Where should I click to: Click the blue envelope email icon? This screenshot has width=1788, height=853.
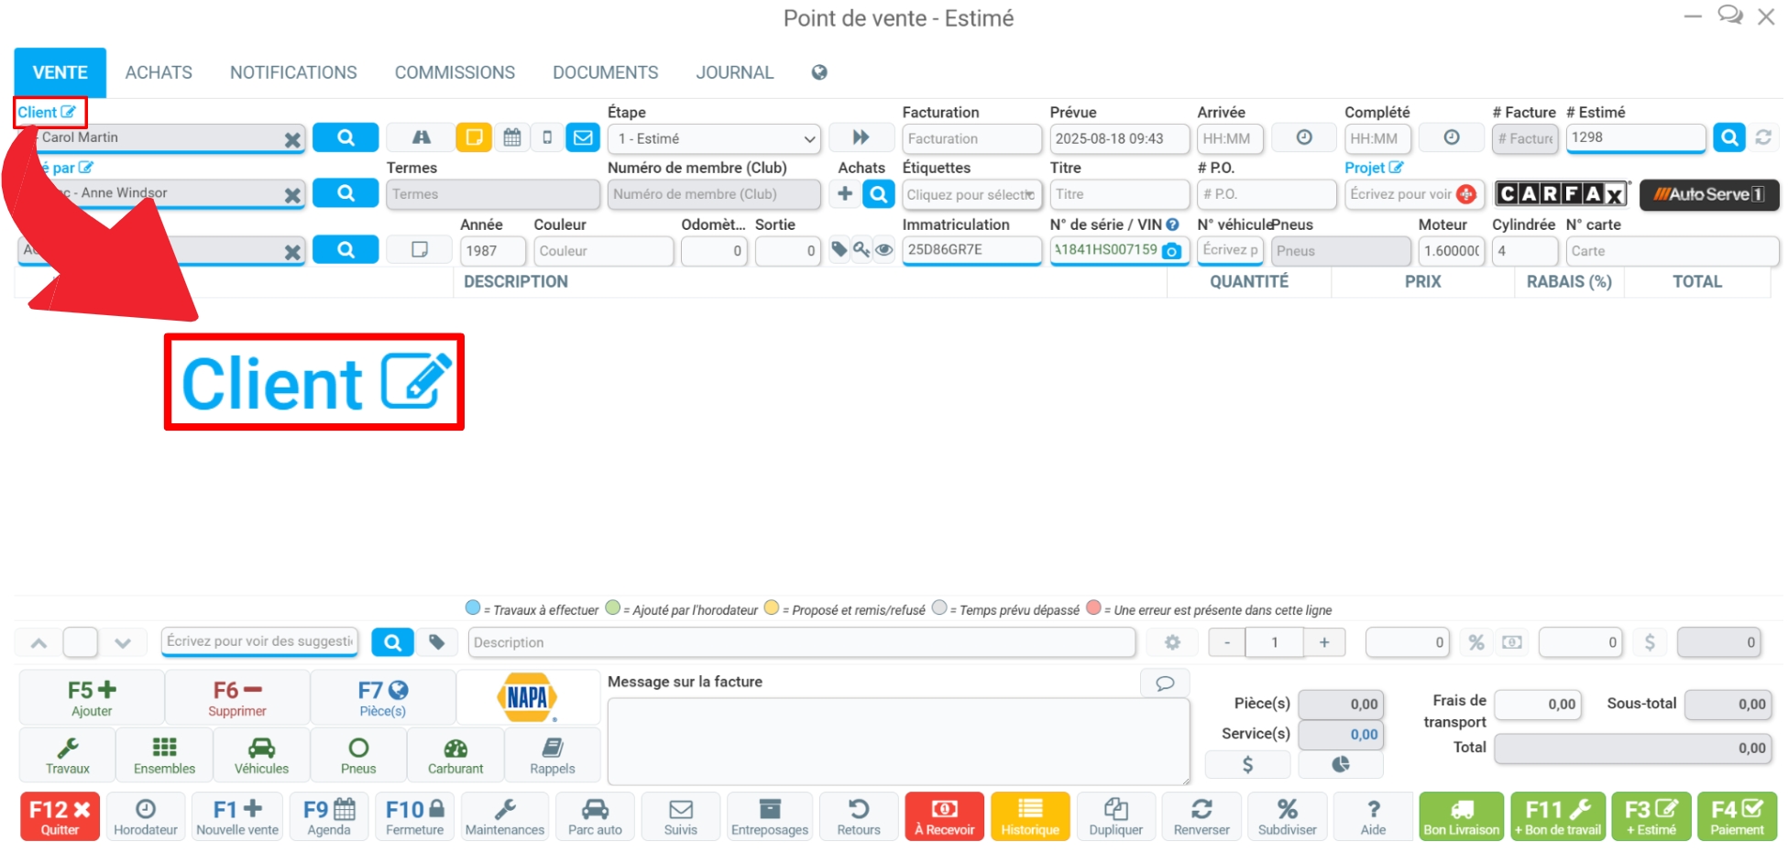pyautogui.click(x=583, y=138)
